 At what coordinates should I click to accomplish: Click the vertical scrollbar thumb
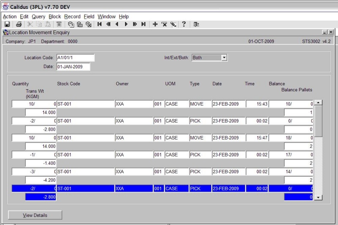click(319, 121)
